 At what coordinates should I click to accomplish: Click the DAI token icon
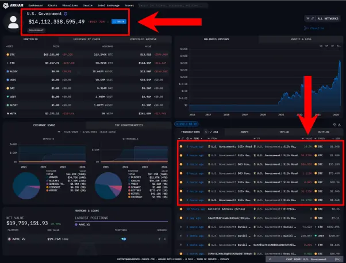tap(7, 88)
